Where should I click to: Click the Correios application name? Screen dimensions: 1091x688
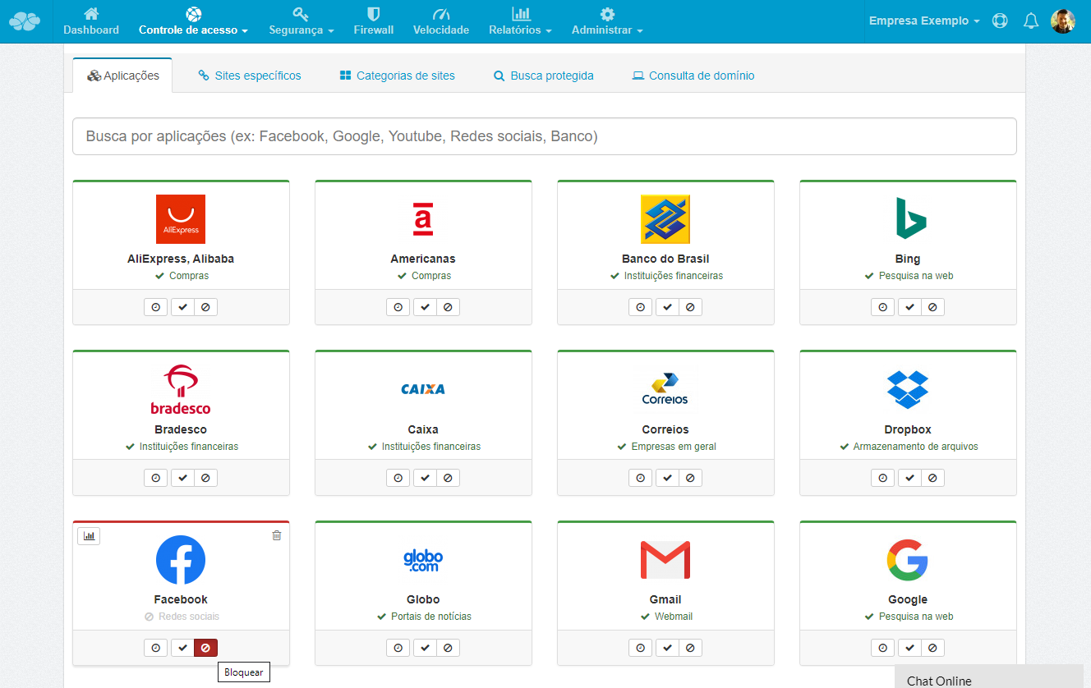click(665, 429)
